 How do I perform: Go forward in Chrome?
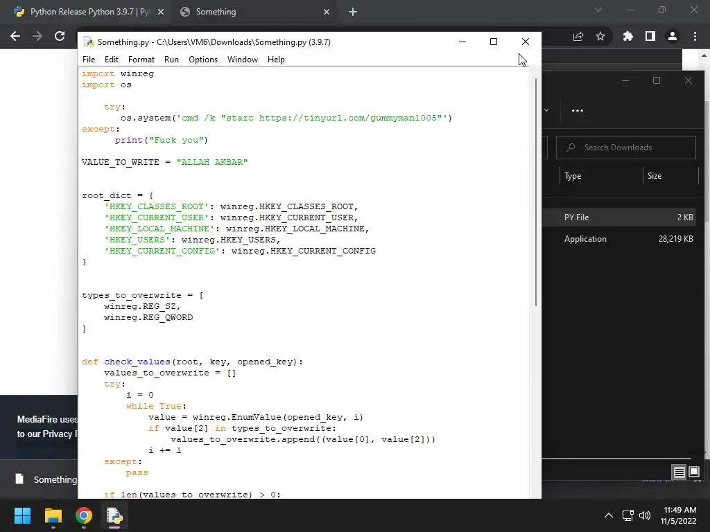(x=37, y=36)
